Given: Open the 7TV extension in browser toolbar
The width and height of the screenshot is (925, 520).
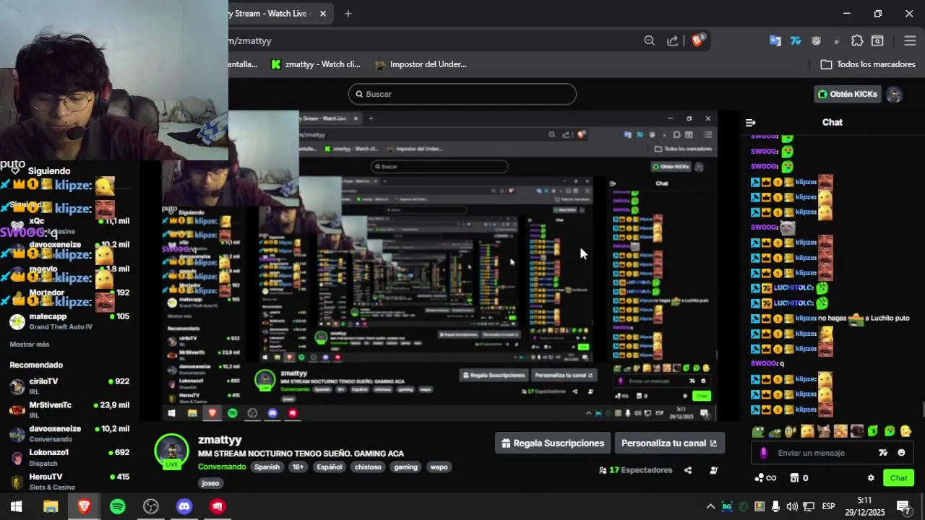Looking at the screenshot, I should 796,40.
